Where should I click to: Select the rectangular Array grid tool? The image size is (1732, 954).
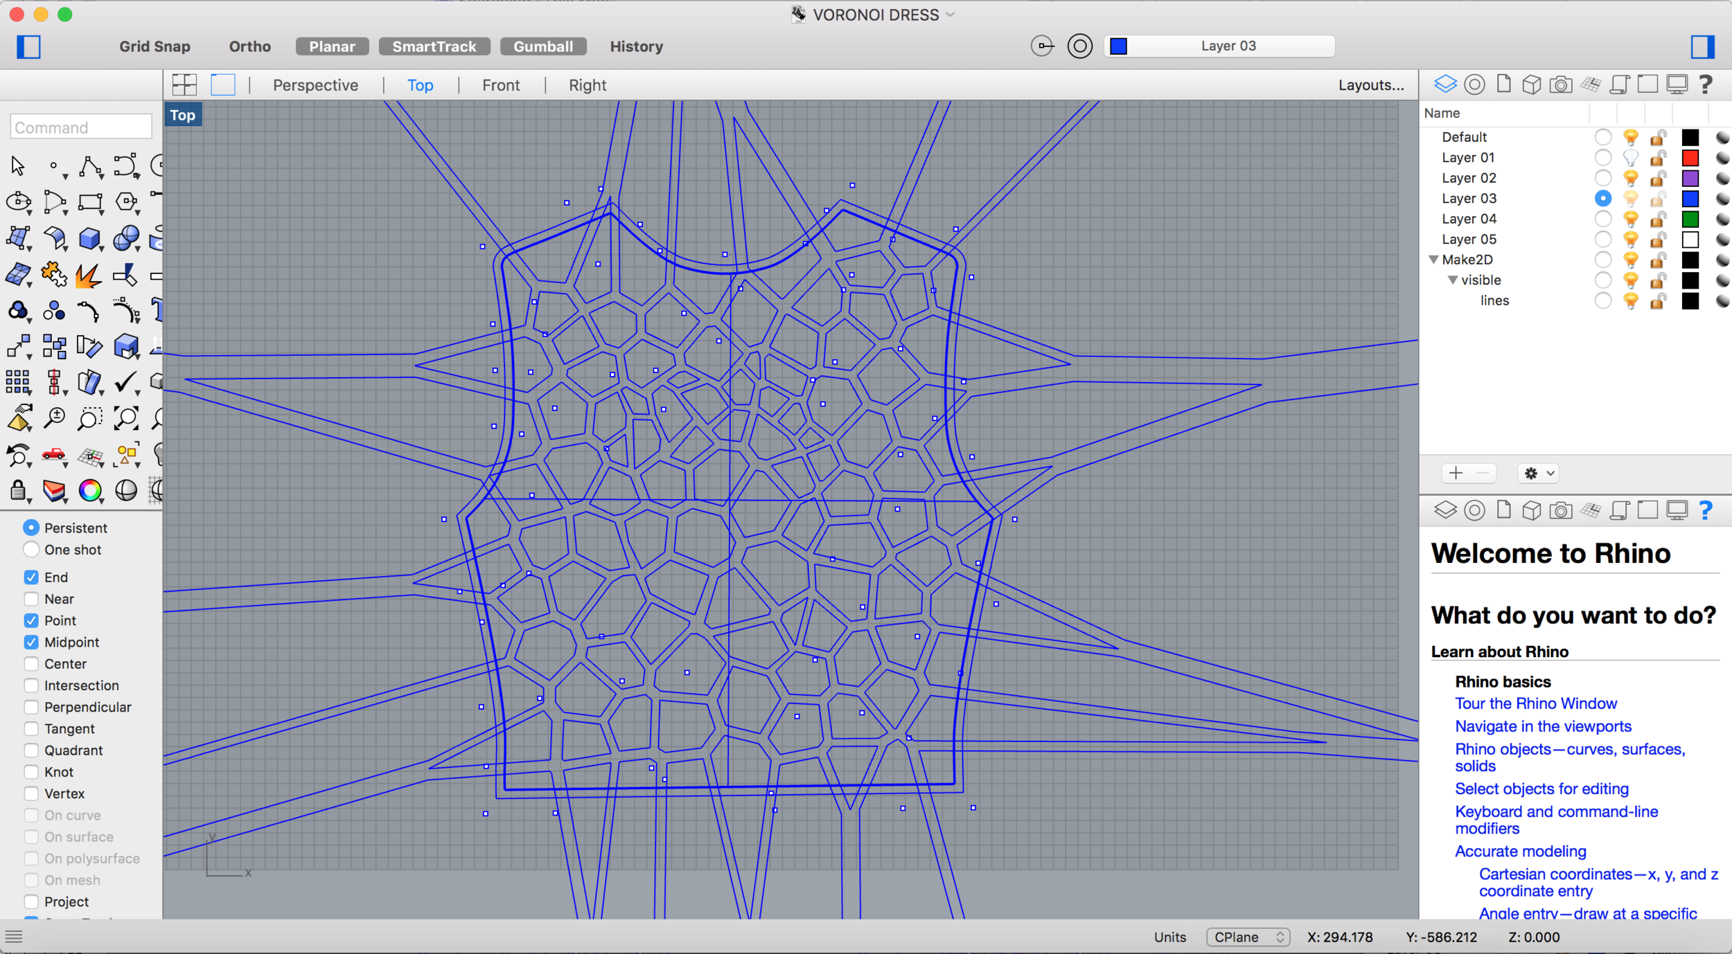pos(18,382)
